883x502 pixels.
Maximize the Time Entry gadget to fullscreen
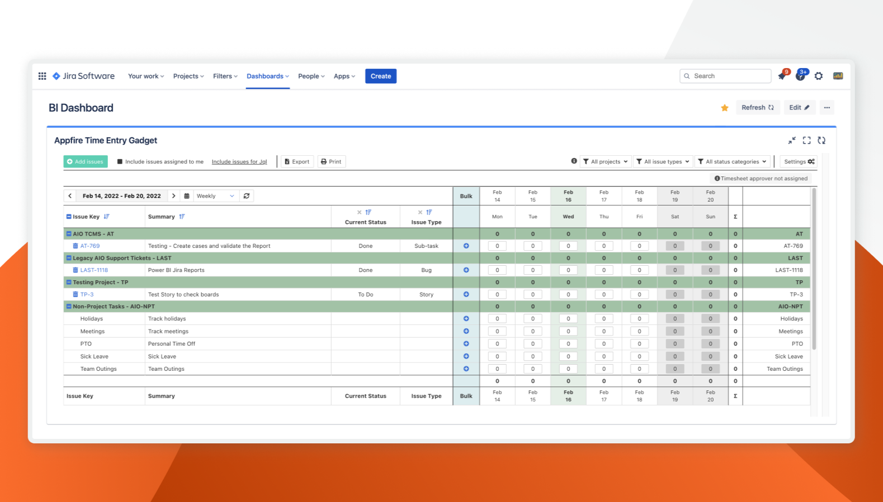pos(806,141)
